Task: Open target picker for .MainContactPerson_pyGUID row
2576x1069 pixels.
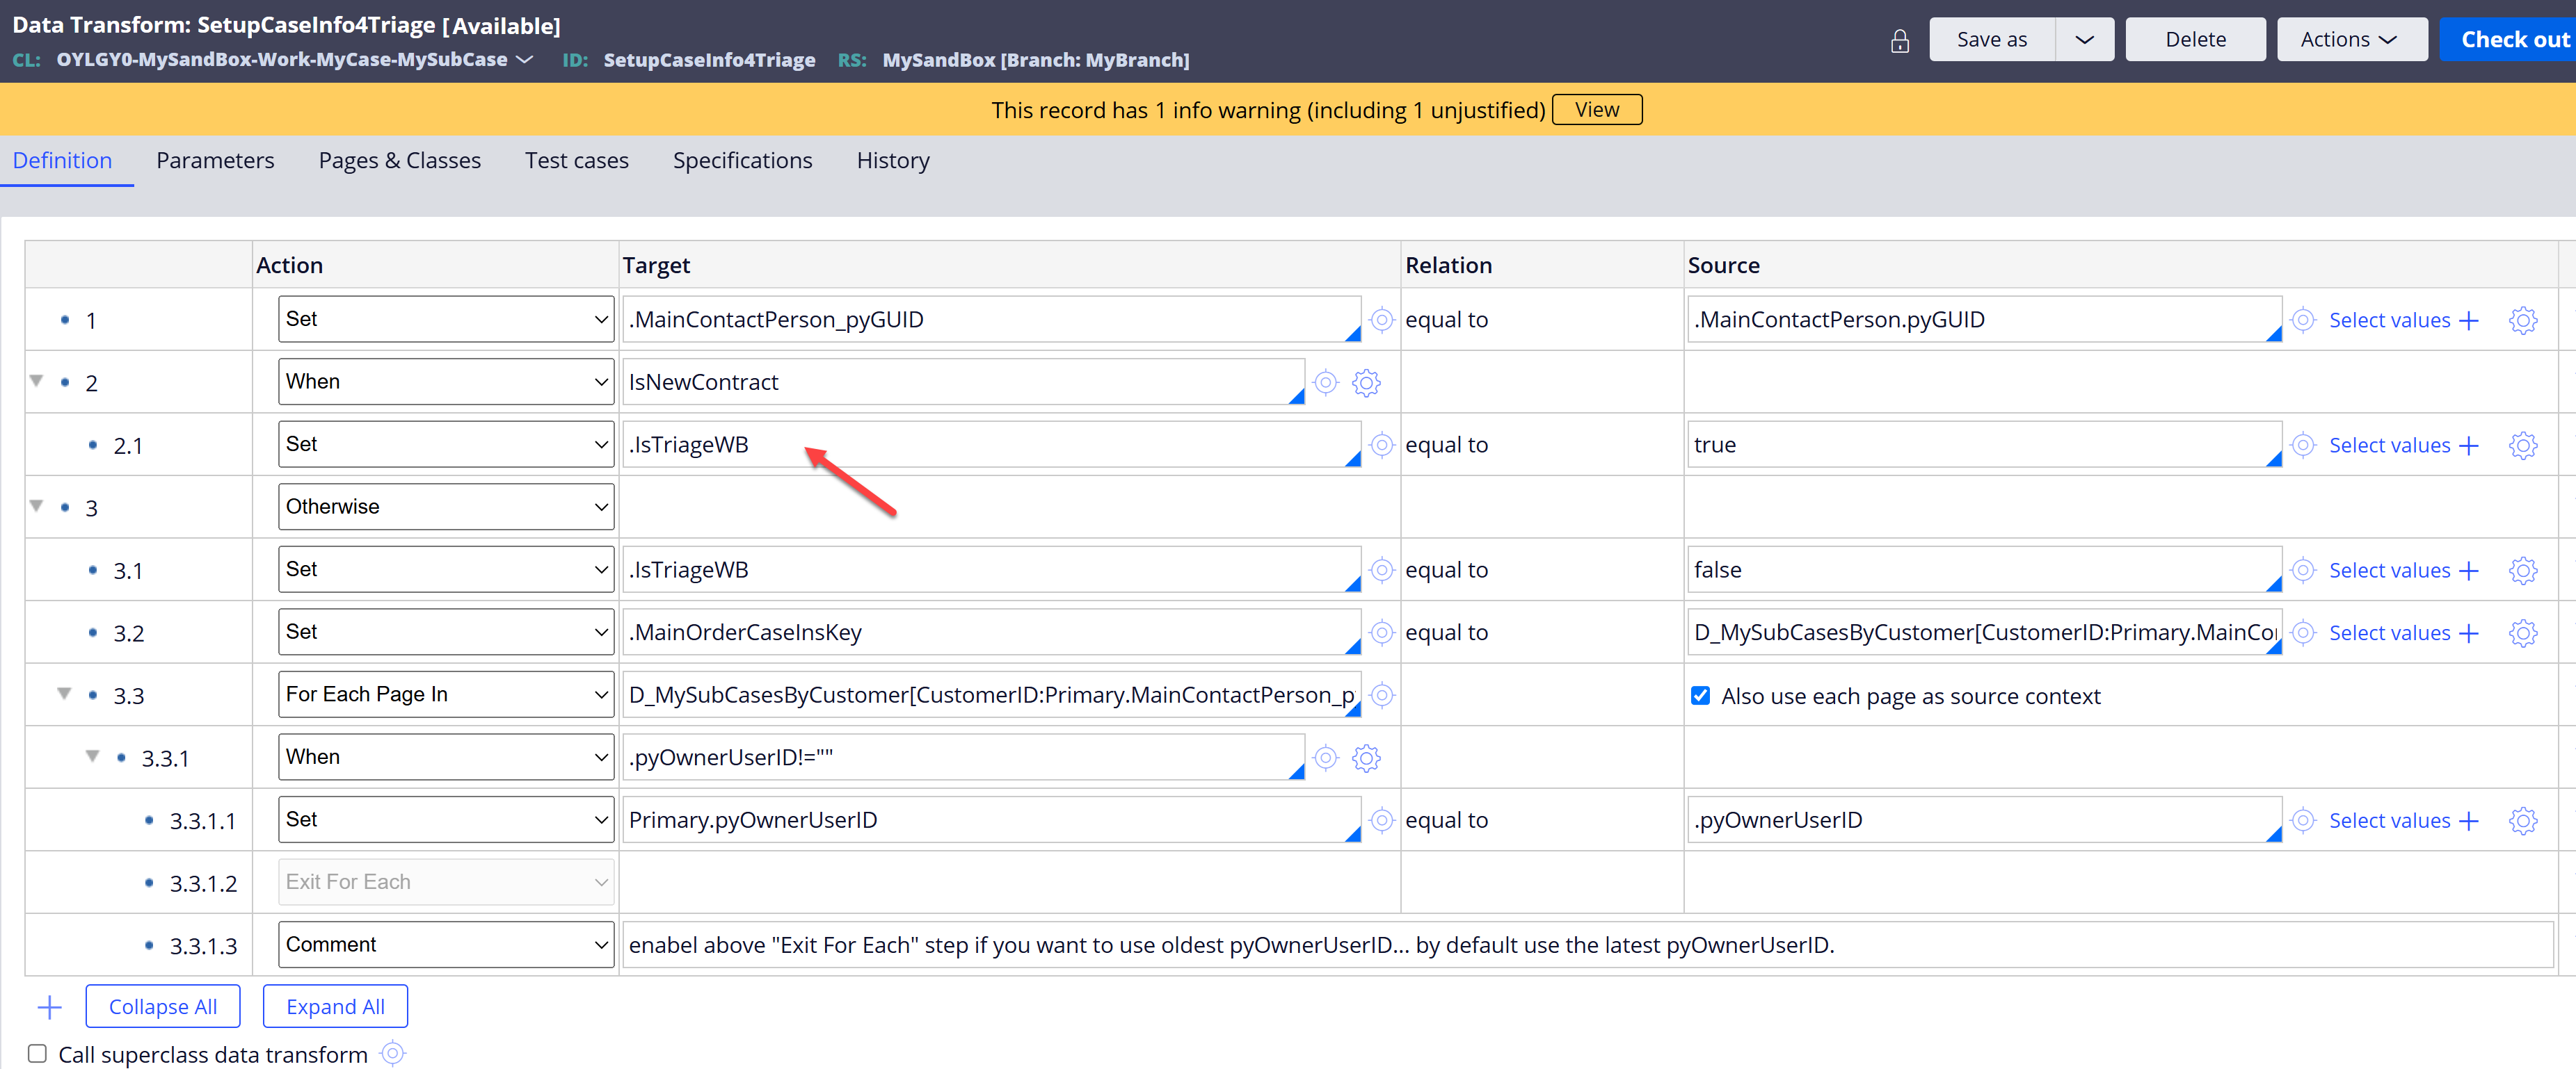Action: pos(1381,320)
